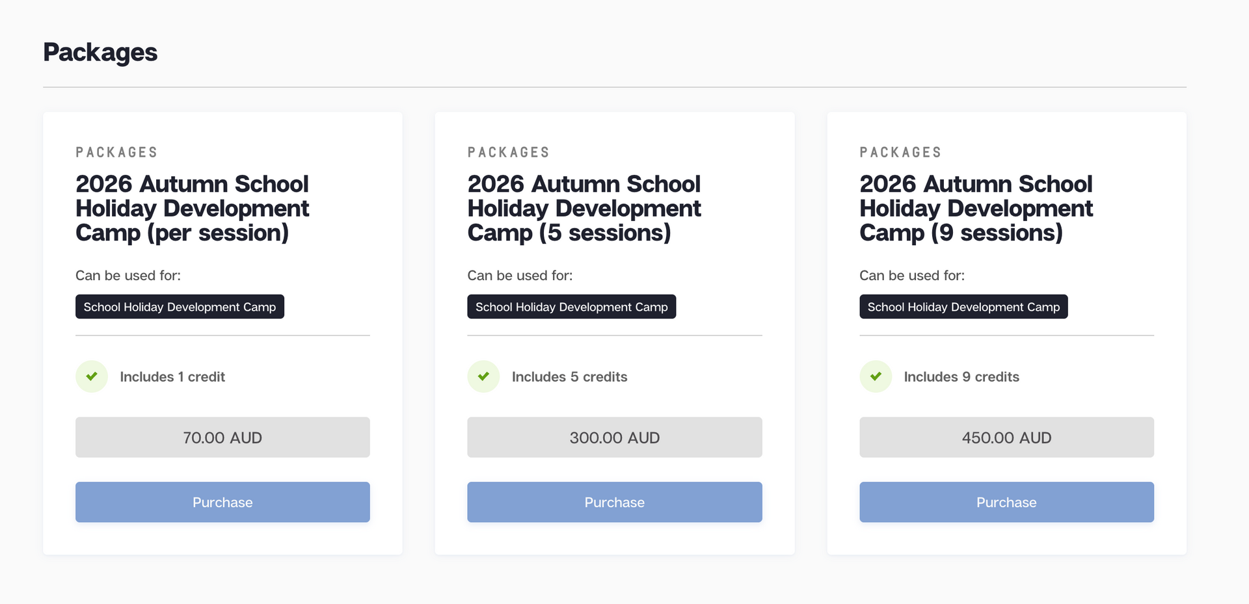Click the 450.00 AUD price box

[x=1006, y=438]
